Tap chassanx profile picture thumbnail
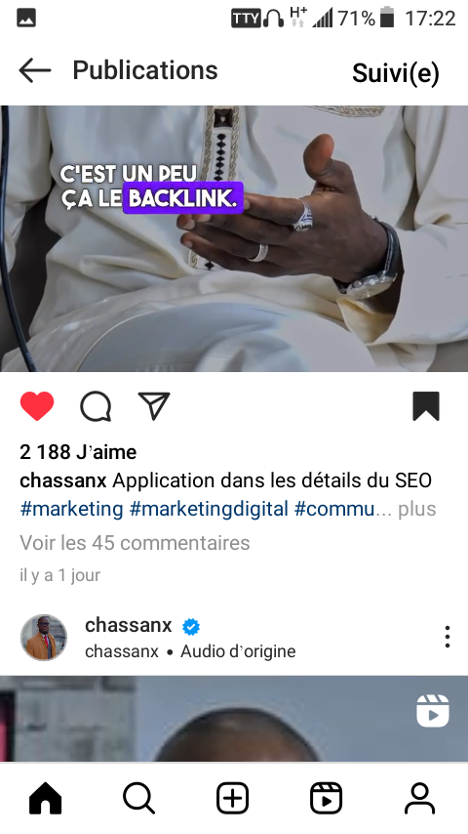 44,637
